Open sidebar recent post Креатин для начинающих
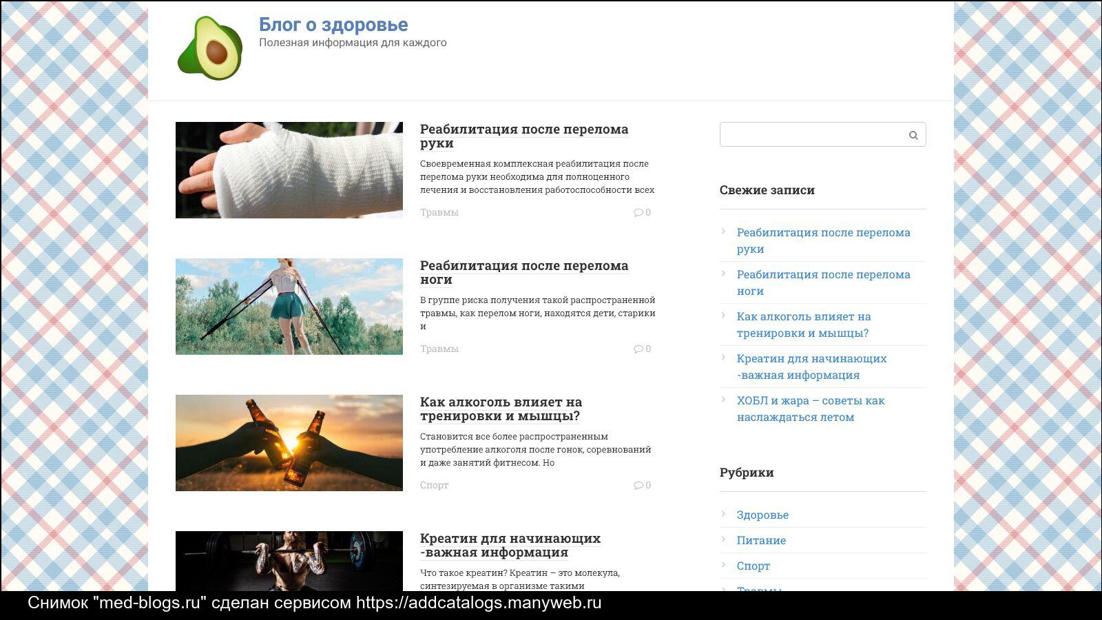This screenshot has width=1102, height=620. (811, 366)
